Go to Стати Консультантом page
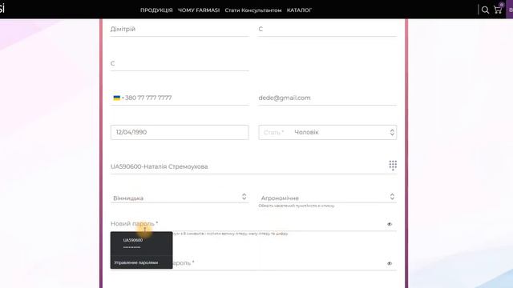Viewport: 513px width, 288px height. [x=253, y=10]
